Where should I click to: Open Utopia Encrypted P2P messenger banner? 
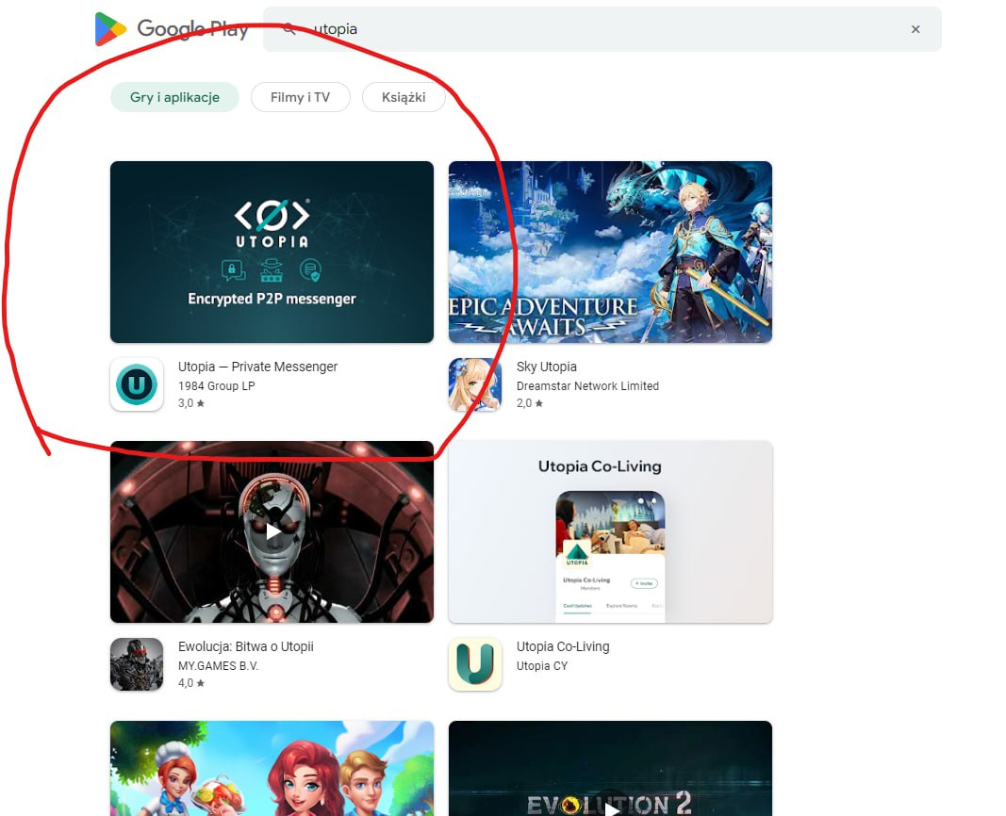click(x=272, y=252)
